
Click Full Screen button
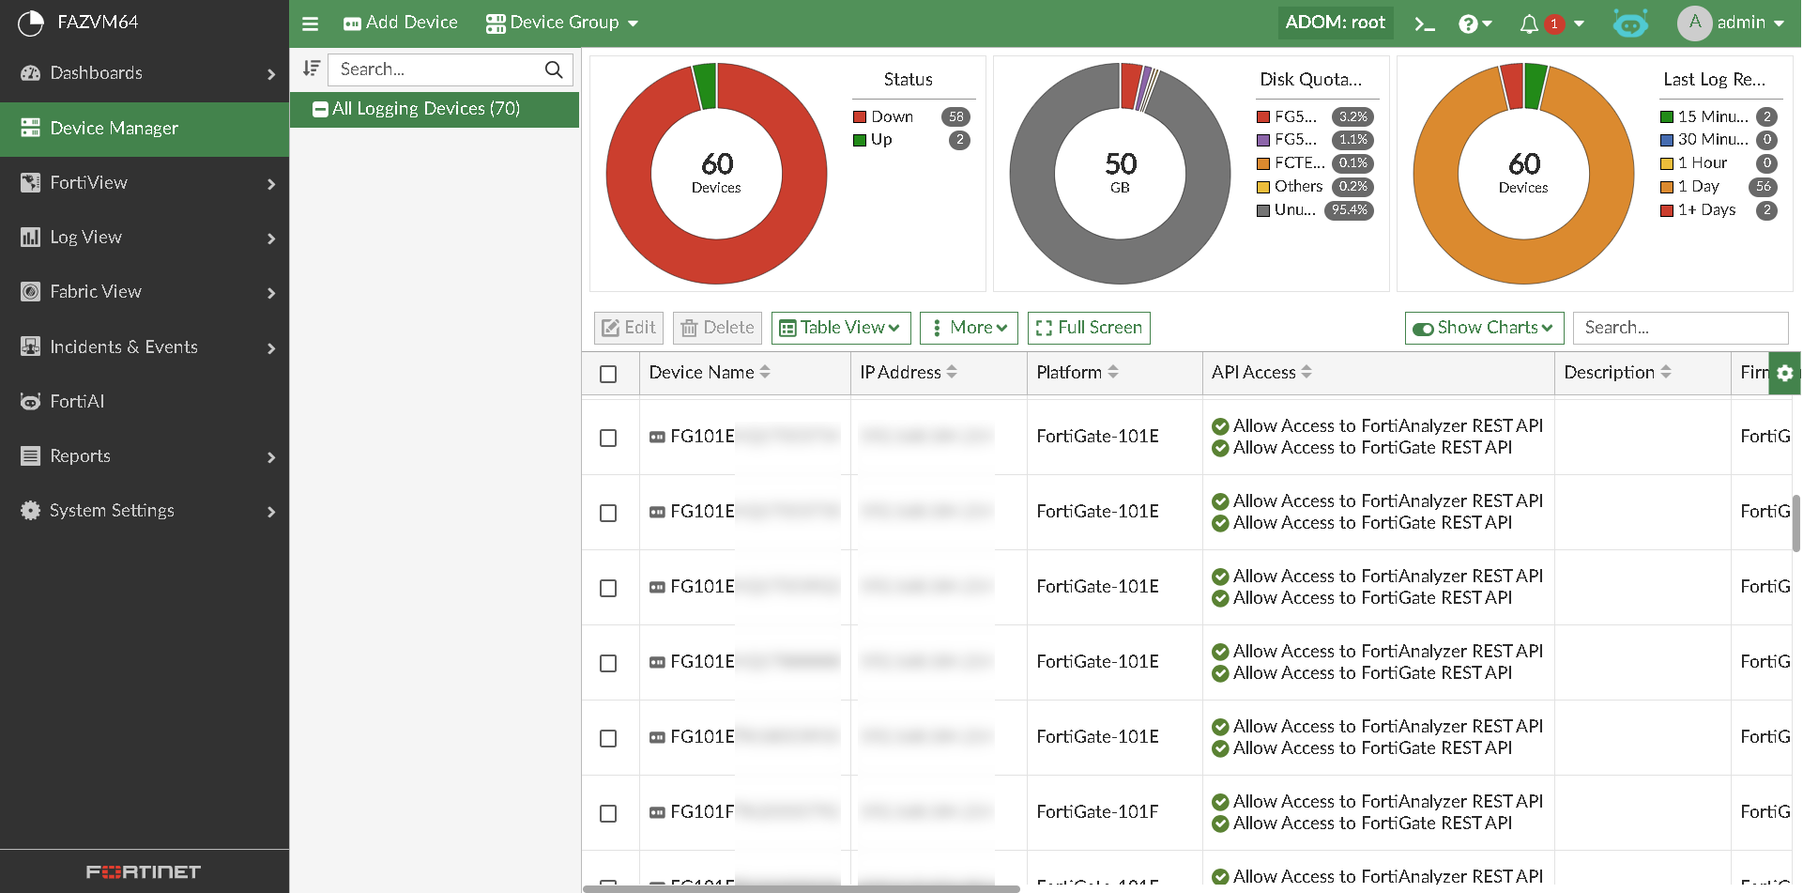(1089, 328)
